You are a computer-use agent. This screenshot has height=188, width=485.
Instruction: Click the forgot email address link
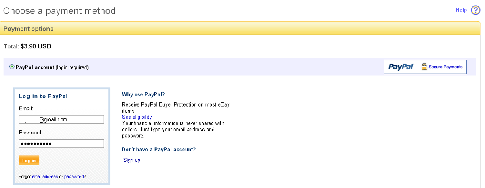(45, 177)
